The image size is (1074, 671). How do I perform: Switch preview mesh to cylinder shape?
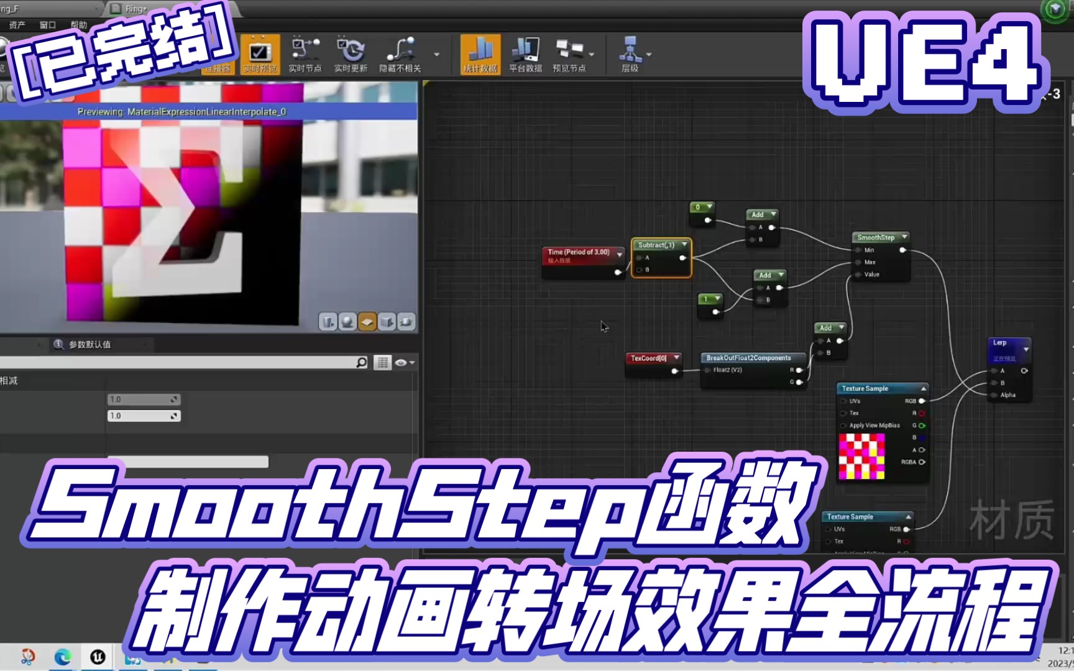pos(328,321)
